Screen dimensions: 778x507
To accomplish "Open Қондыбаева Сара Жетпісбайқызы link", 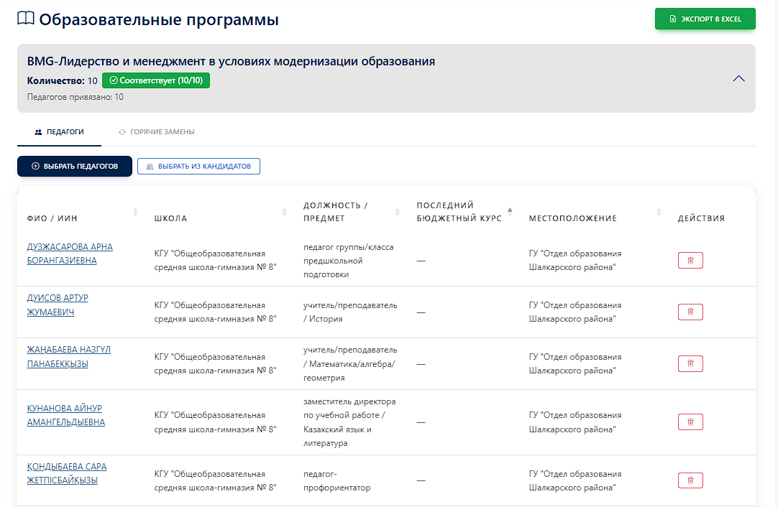I will point(67,473).
